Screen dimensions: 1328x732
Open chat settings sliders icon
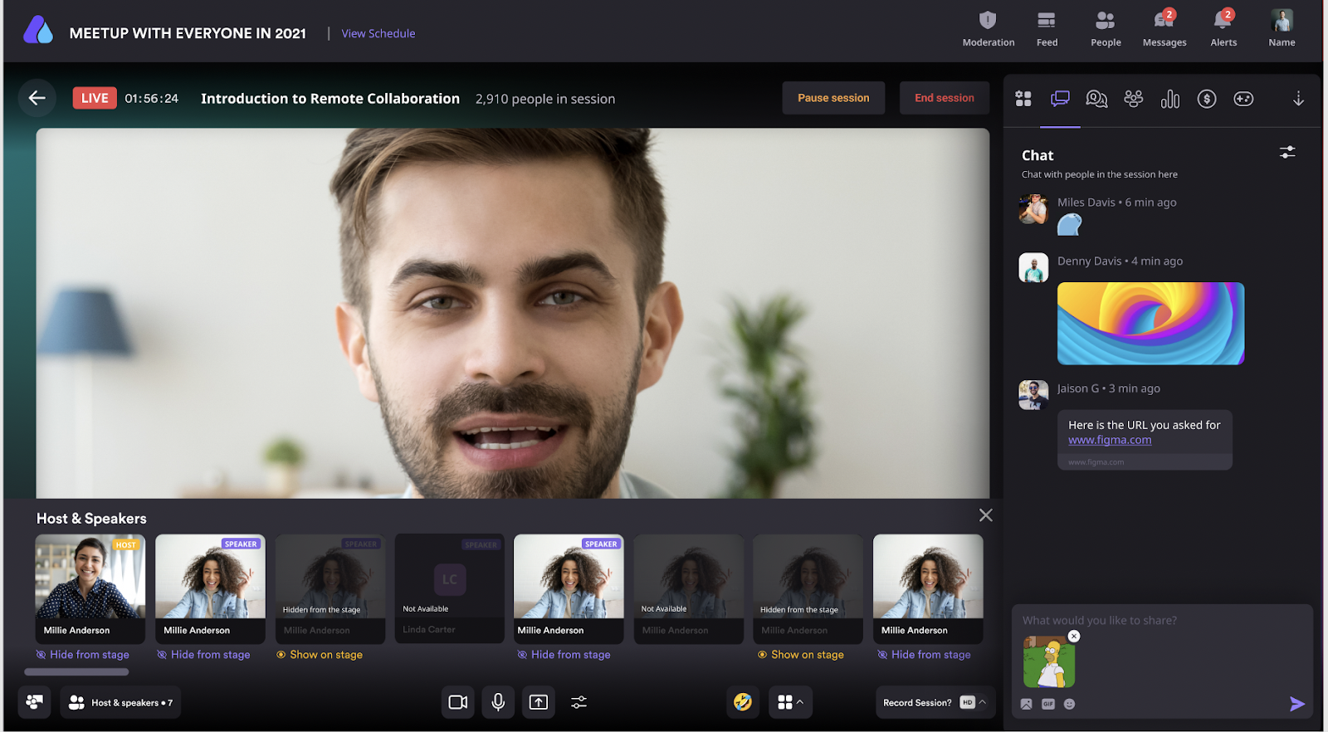pos(1287,152)
